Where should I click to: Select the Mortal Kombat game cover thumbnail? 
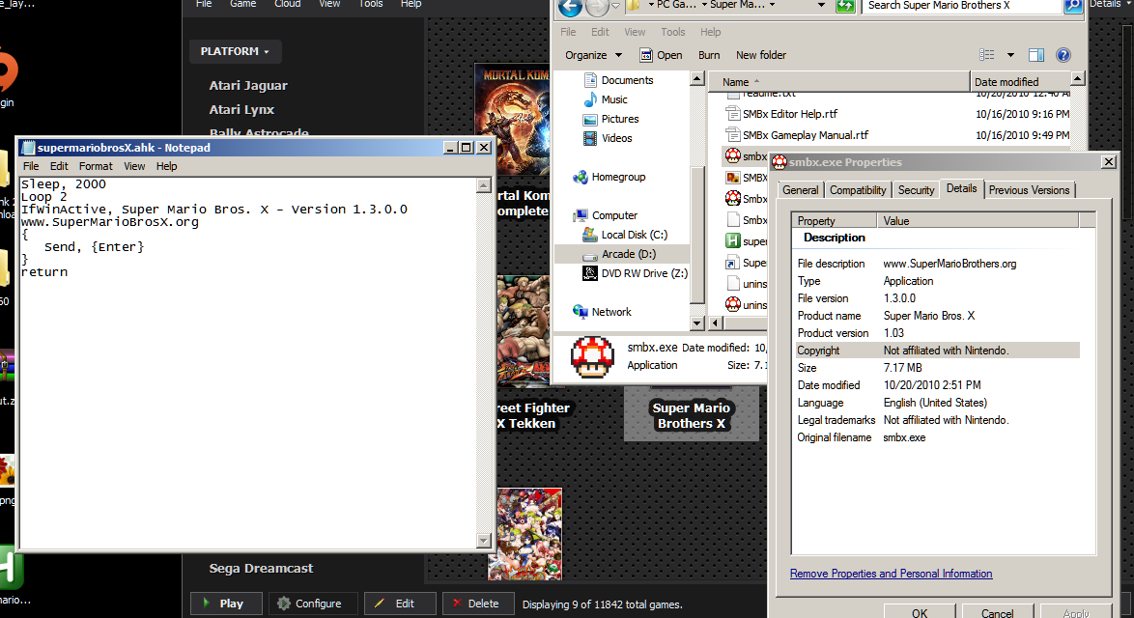pos(512,120)
